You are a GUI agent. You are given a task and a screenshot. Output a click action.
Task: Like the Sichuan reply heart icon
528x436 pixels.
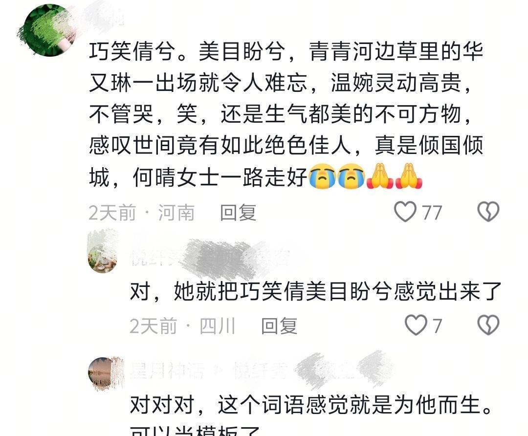pyautogui.click(x=416, y=325)
